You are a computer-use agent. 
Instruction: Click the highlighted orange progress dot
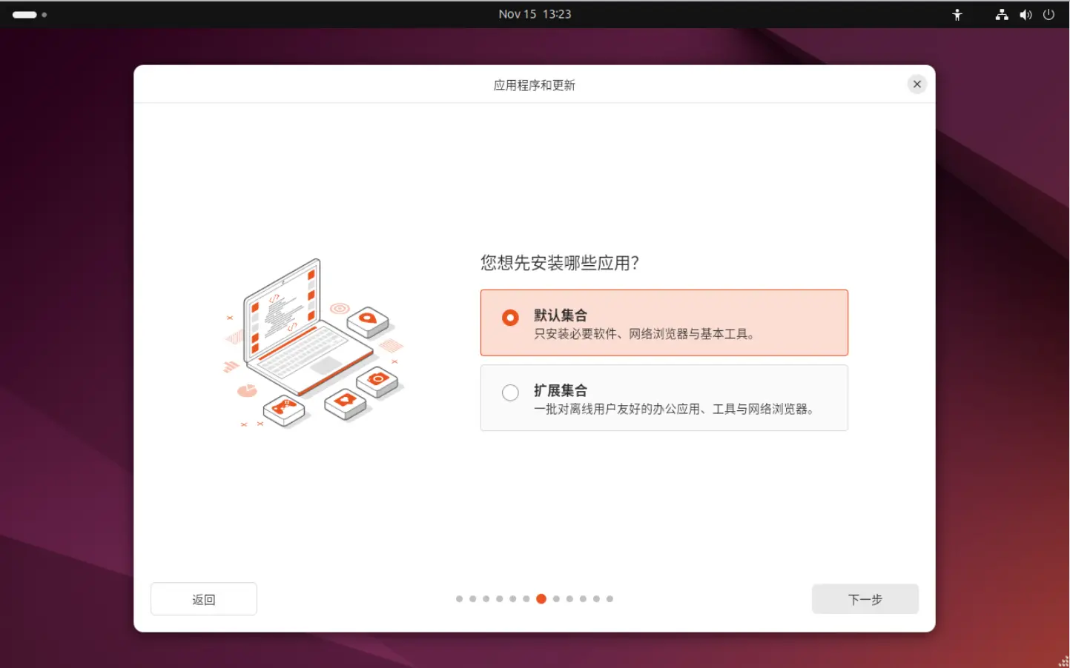[541, 599]
